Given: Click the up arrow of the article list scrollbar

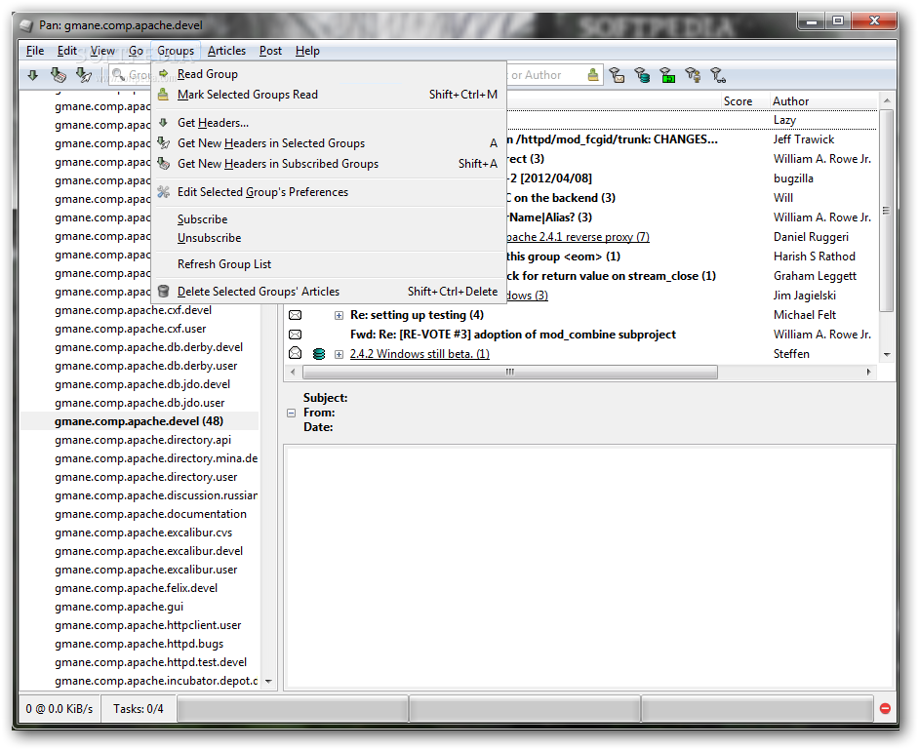Looking at the screenshot, I should [887, 100].
